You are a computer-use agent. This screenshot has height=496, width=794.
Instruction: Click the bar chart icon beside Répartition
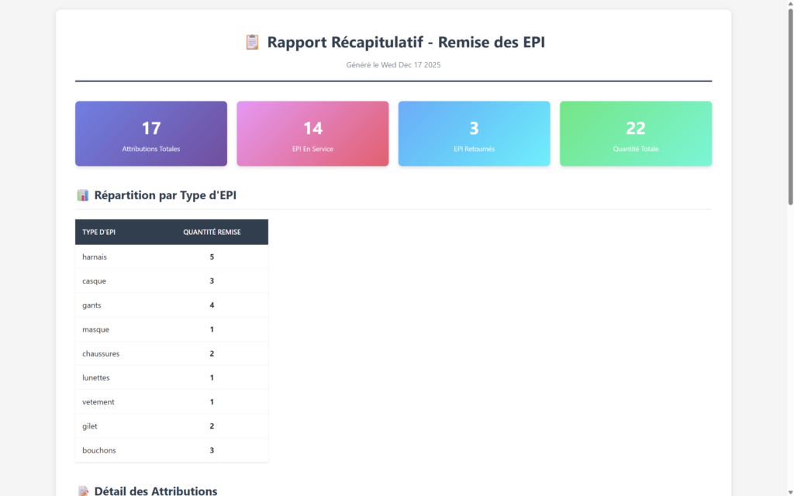[83, 195]
